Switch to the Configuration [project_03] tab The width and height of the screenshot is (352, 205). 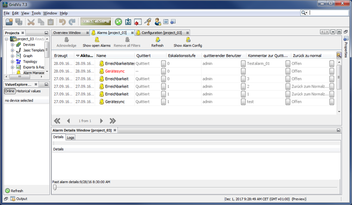[161, 32]
